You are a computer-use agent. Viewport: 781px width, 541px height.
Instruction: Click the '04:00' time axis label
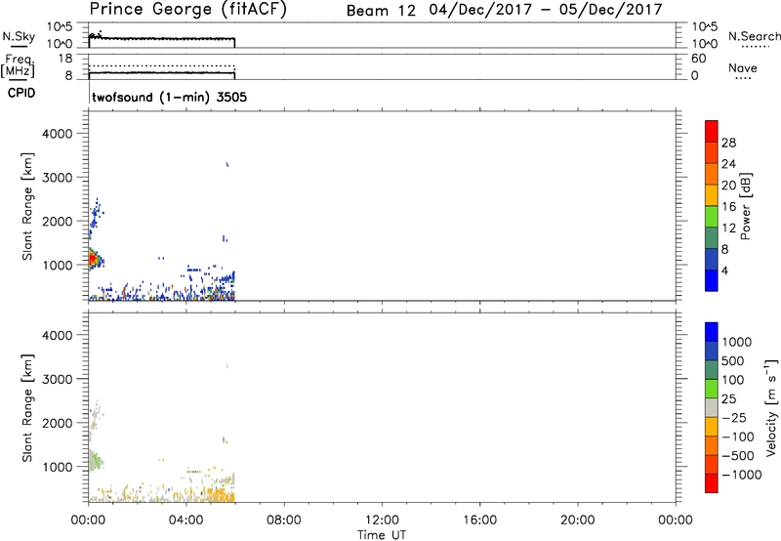(186, 520)
